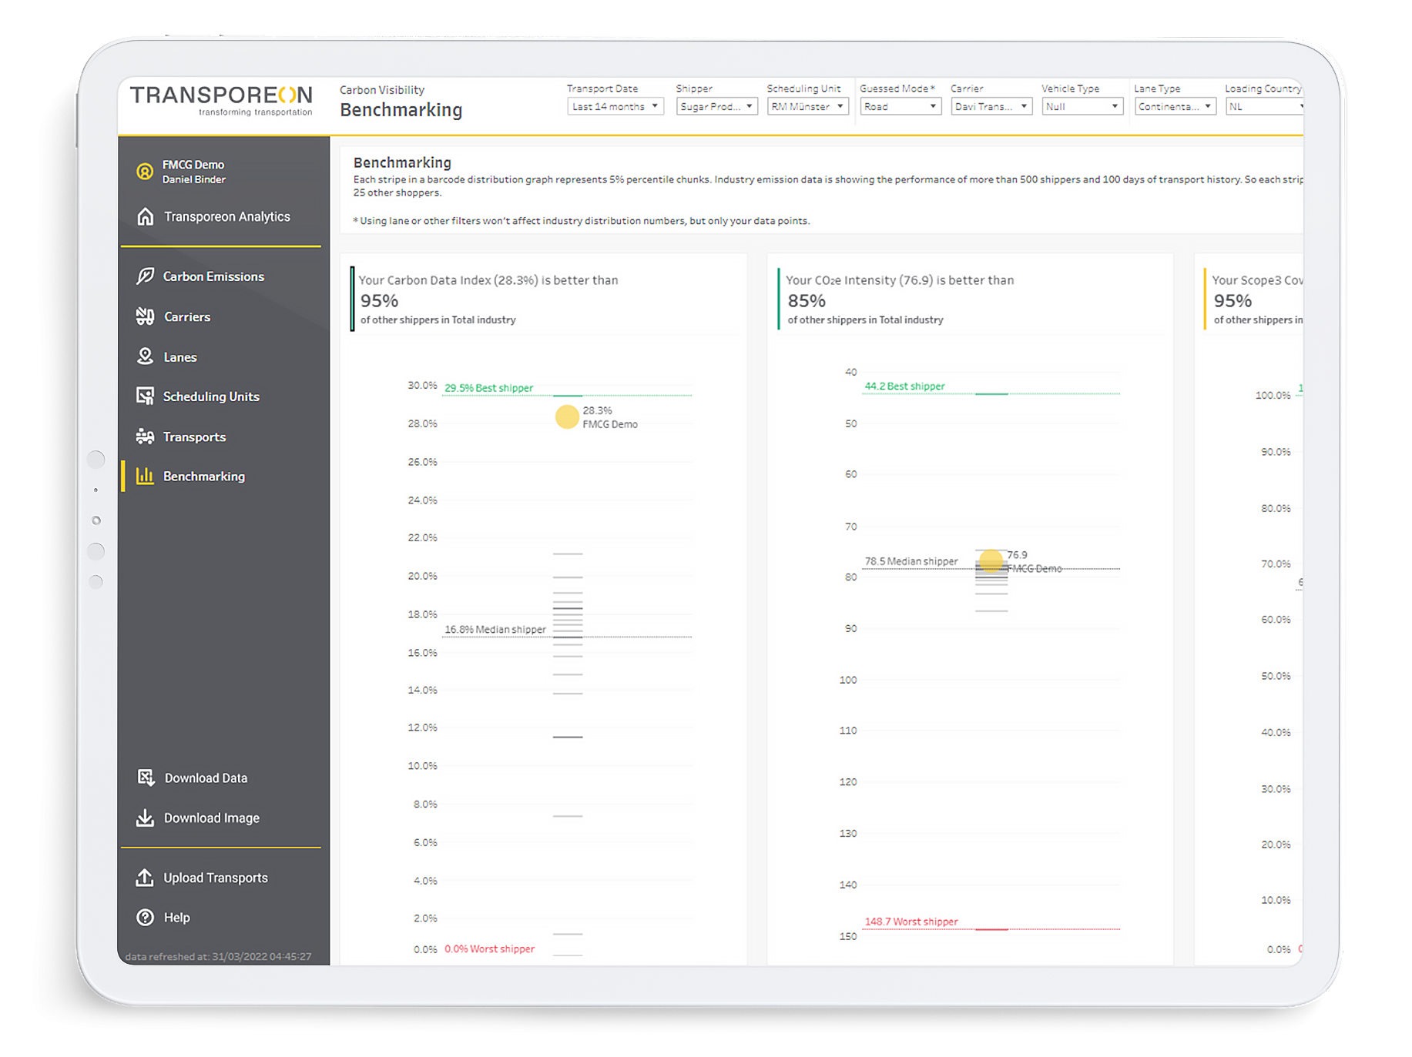Click the FMCG Demo user profile icon

tap(145, 171)
